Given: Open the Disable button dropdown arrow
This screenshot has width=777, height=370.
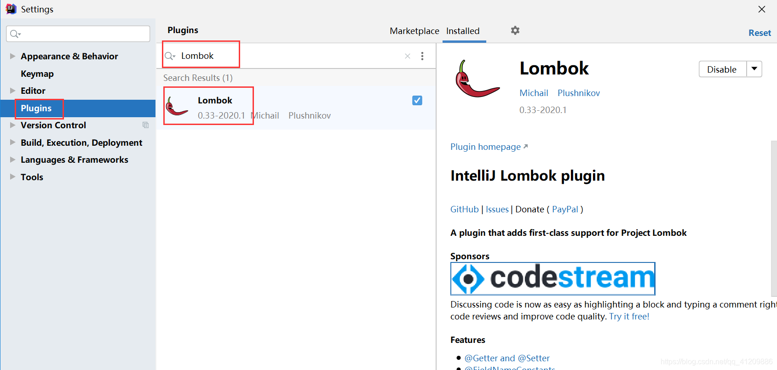Looking at the screenshot, I should tap(754, 69).
